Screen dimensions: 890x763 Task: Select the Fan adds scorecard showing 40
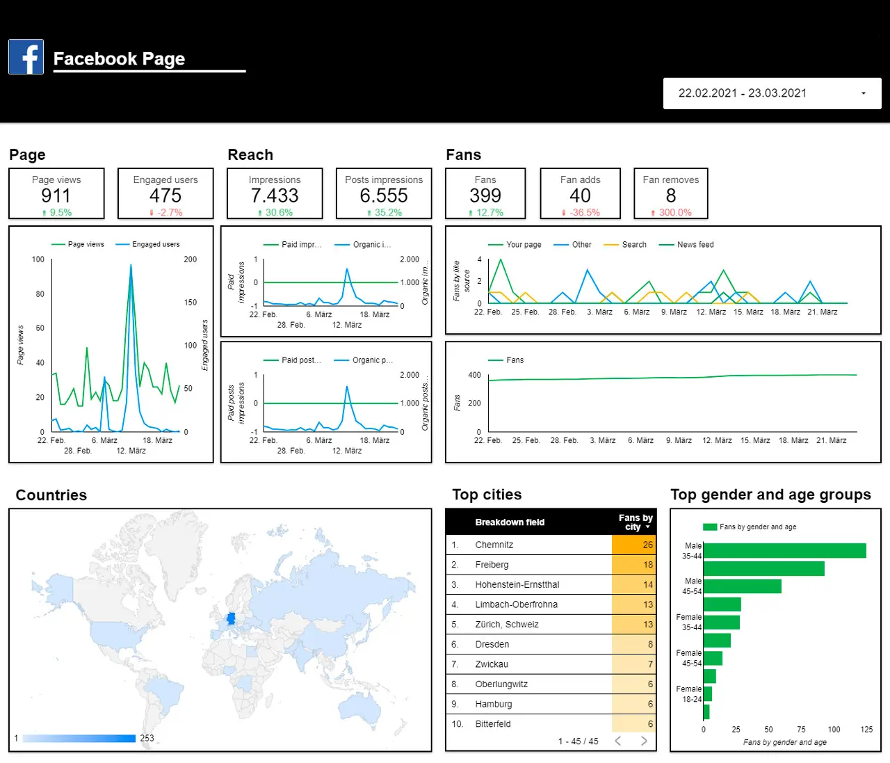click(x=581, y=193)
